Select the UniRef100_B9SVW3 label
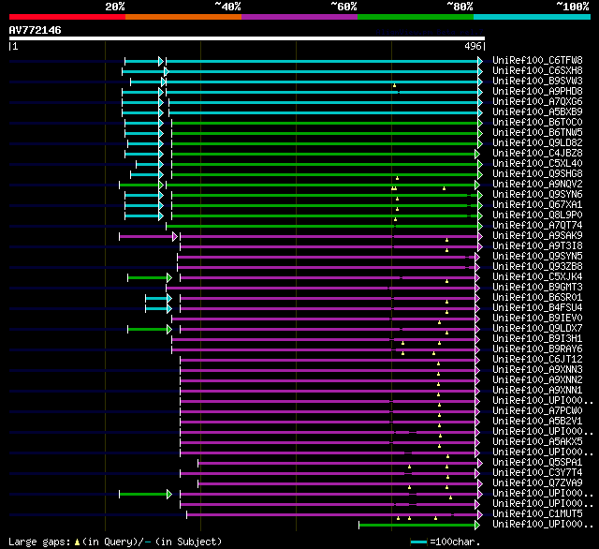The height and width of the screenshot is (549, 599). click(x=537, y=82)
